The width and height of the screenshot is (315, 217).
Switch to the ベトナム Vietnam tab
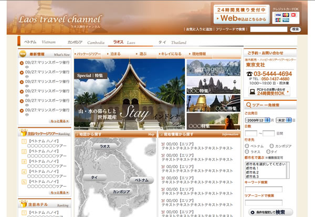click(39, 42)
